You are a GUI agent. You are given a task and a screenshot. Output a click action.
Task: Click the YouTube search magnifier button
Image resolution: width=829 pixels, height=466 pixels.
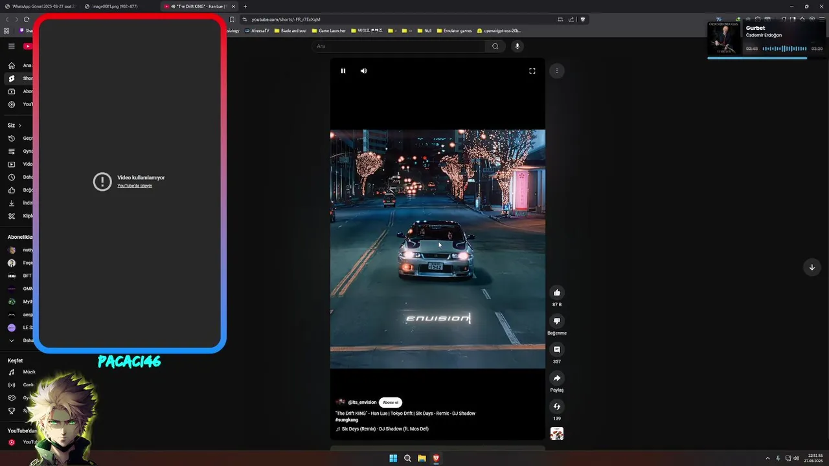[495, 46]
